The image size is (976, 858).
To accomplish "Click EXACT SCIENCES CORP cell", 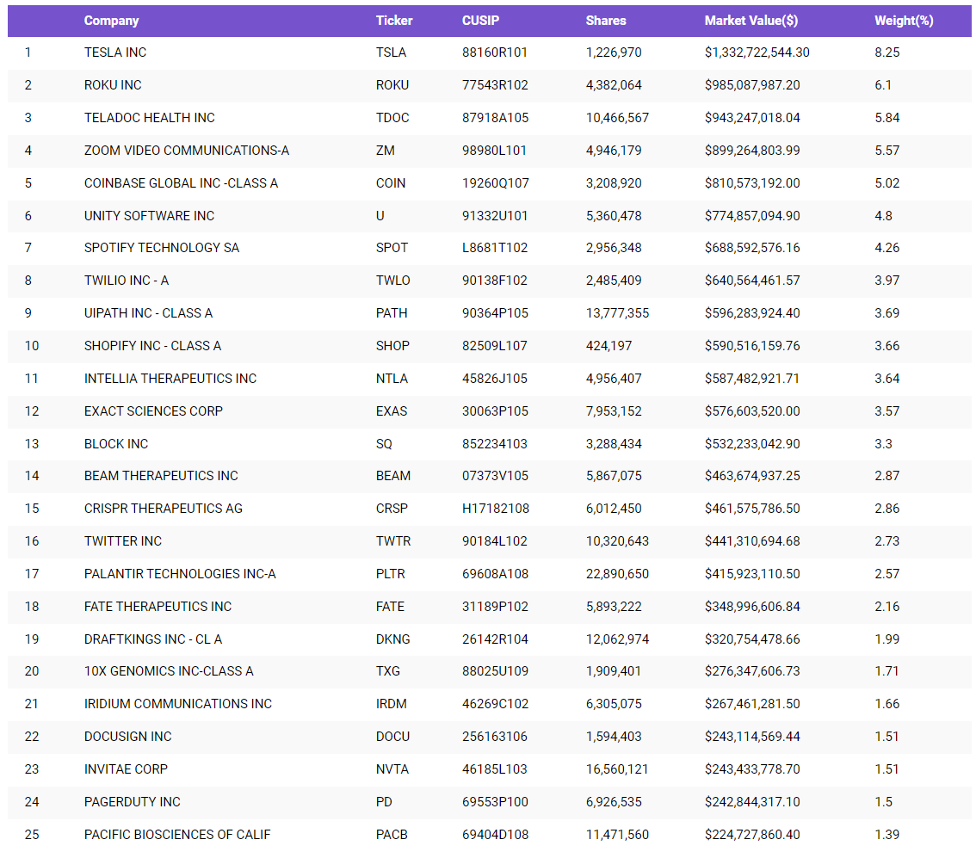I will point(153,410).
